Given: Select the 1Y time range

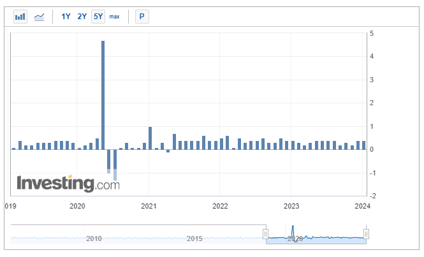Looking at the screenshot, I should pyautogui.click(x=66, y=17).
